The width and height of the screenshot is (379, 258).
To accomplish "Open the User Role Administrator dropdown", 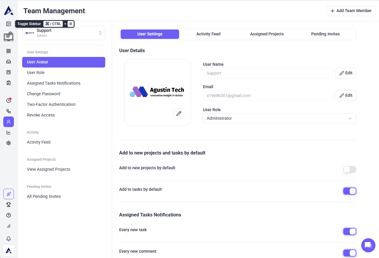I will tap(279, 119).
